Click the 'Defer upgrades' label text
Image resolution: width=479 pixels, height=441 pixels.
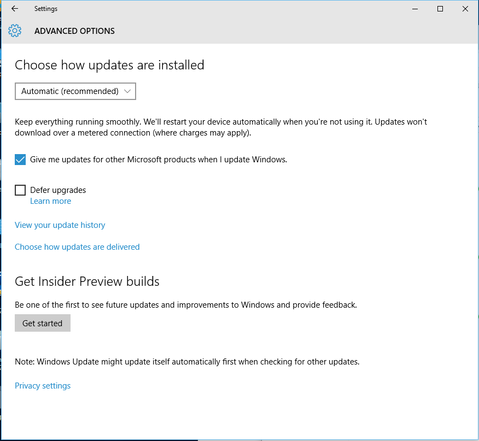tap(58, 190)
